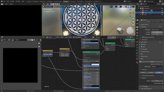Toggle the Hair checkbox
Screen dimensions: 164x92
141,47
